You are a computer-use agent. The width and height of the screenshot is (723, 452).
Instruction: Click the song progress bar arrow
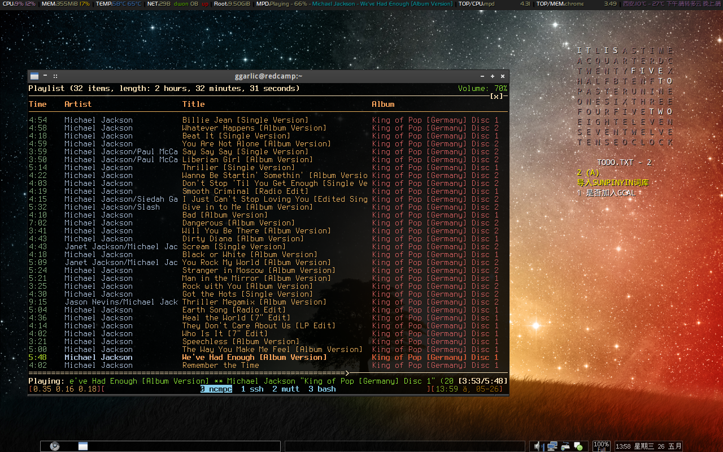pyautogui.click(x=347, y=373)
